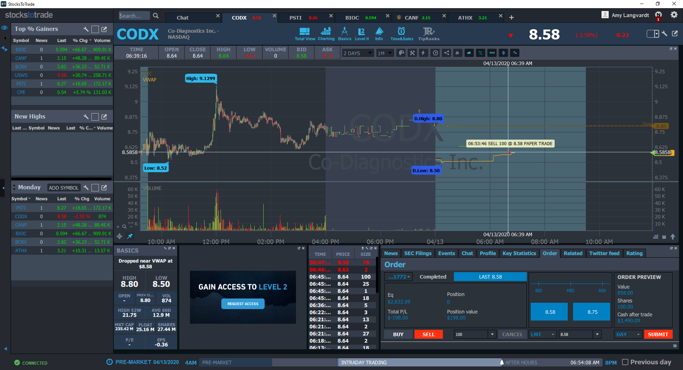Click the CANCEL order button
Screen dimensions: 683x370
coord(513,334)
